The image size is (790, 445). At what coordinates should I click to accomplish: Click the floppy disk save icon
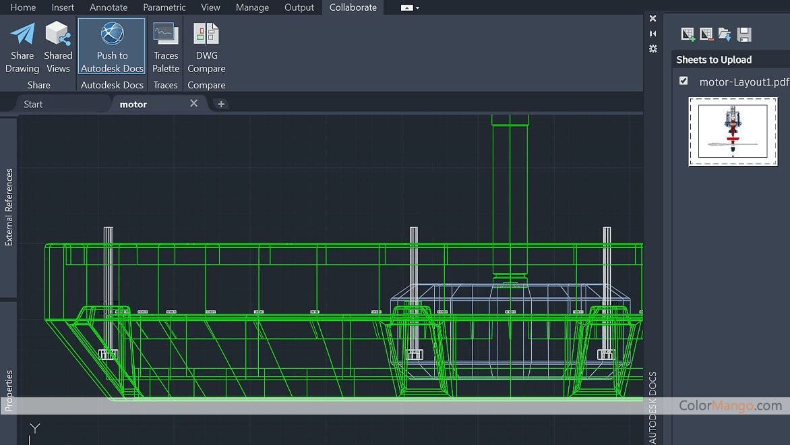point(744,34)
